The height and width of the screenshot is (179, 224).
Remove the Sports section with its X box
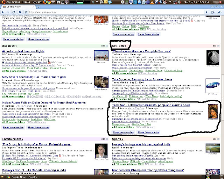[218, 139]
